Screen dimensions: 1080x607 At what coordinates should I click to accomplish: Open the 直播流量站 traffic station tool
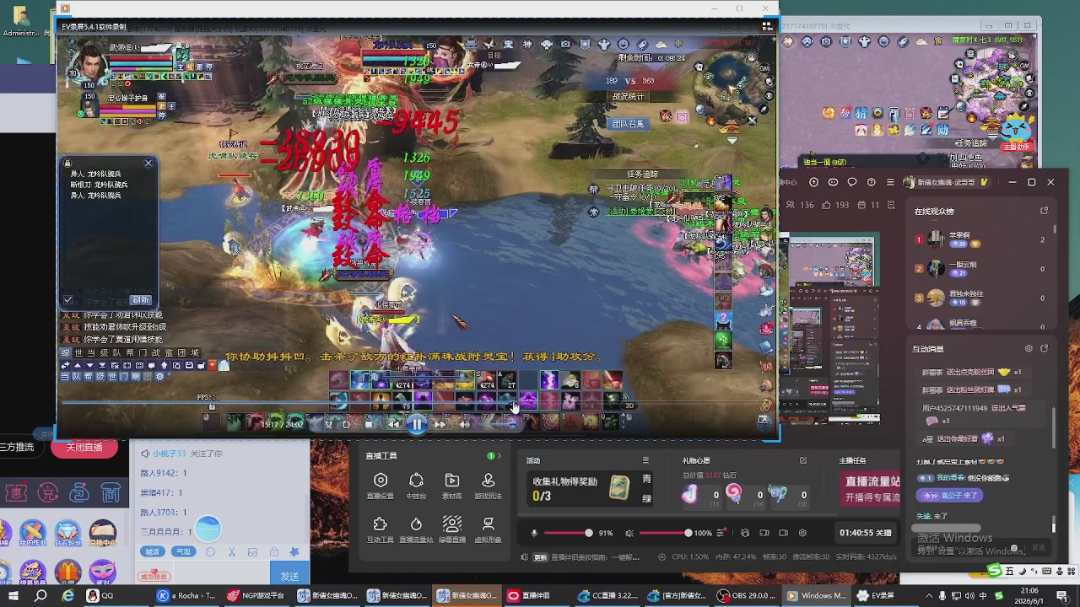click(416, 529)
